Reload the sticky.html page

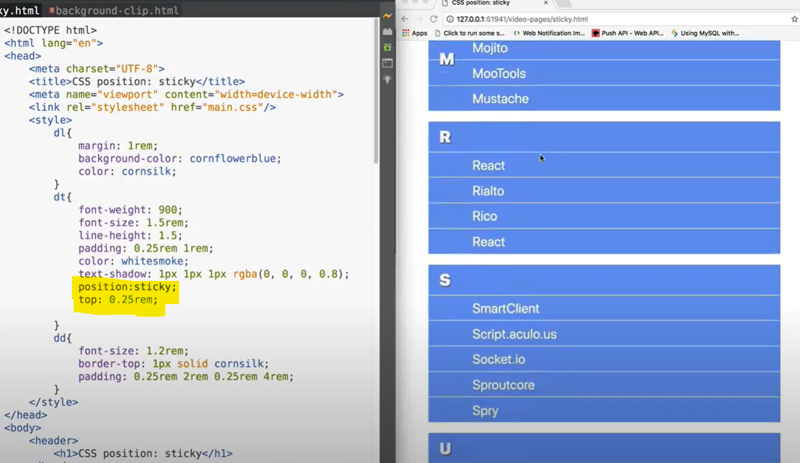434,19
